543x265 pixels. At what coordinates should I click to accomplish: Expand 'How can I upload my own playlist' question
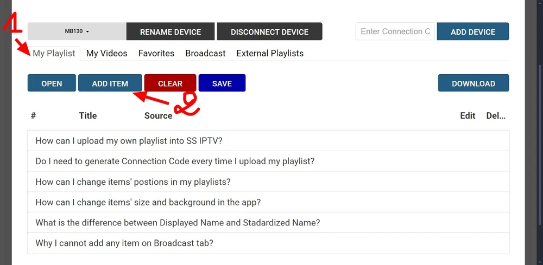129,141
